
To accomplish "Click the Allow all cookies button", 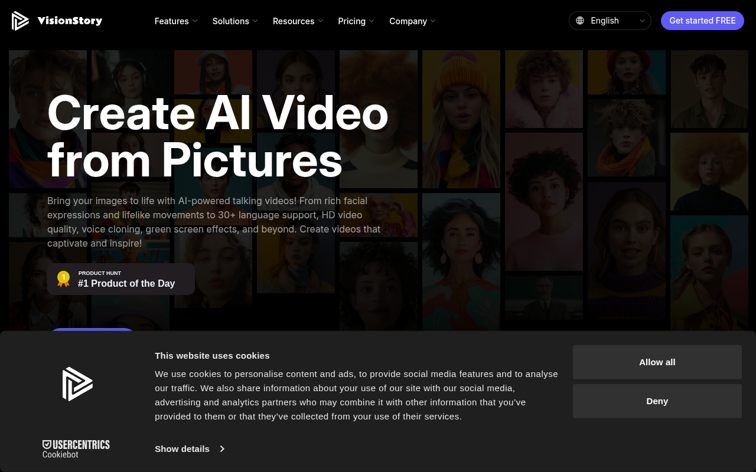I will point(657,362).
